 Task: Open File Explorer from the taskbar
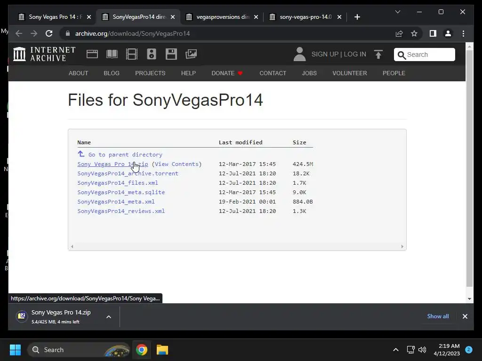tap(162, 350)
